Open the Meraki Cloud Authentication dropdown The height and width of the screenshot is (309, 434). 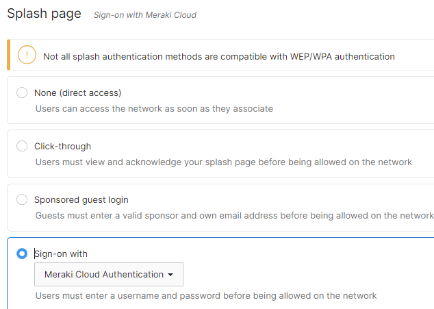coord(108,275)
